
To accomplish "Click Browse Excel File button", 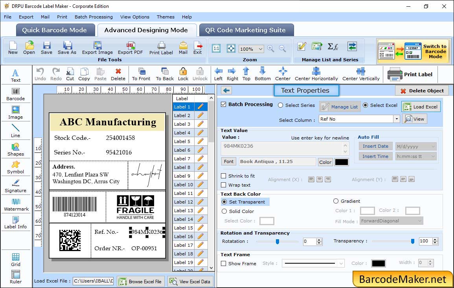I will (141, 282).
